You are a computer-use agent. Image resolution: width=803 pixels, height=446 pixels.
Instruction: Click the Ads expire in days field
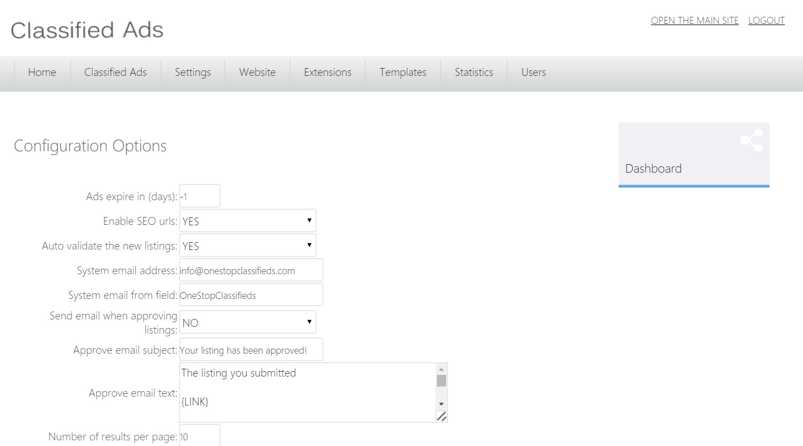pos(199,196)
